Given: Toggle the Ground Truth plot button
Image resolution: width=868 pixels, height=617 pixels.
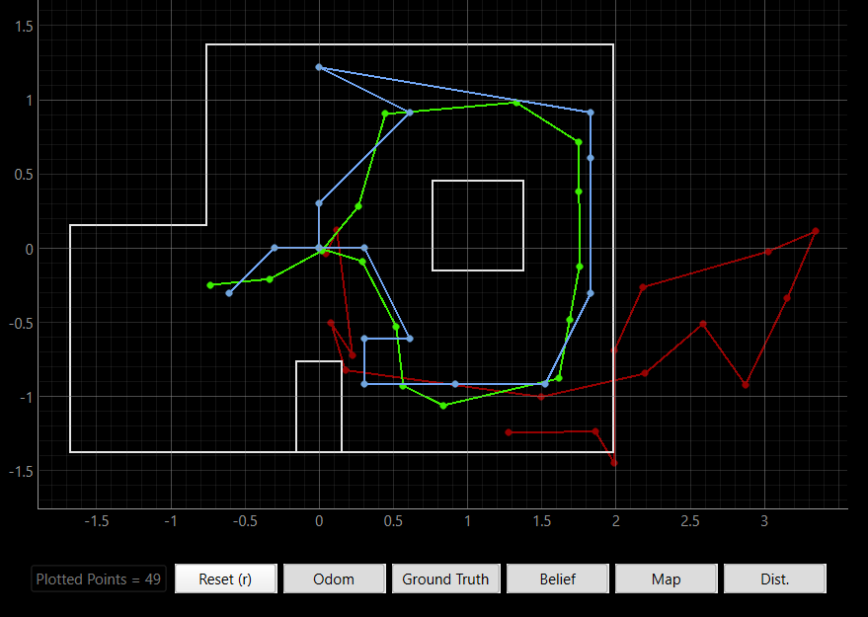Looking at the screenshot, I should coord(445,578).
